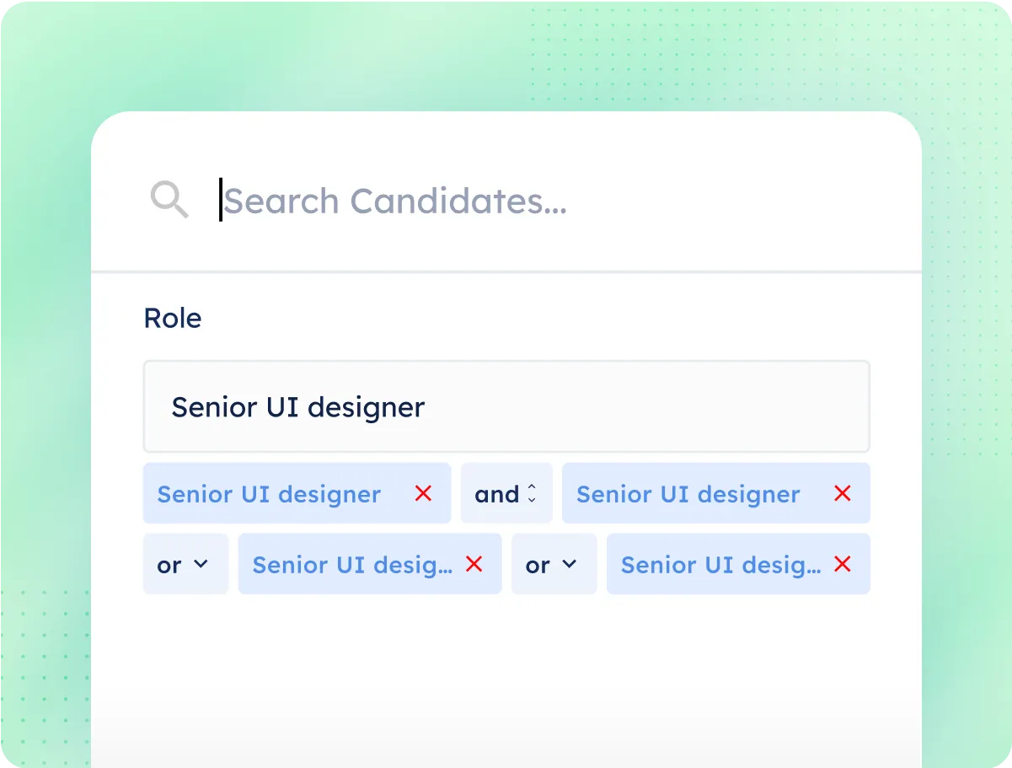The height and width of the screenshot is (768, 1012).
Task: Click the Role field label
Action: [x=173, y=319]
